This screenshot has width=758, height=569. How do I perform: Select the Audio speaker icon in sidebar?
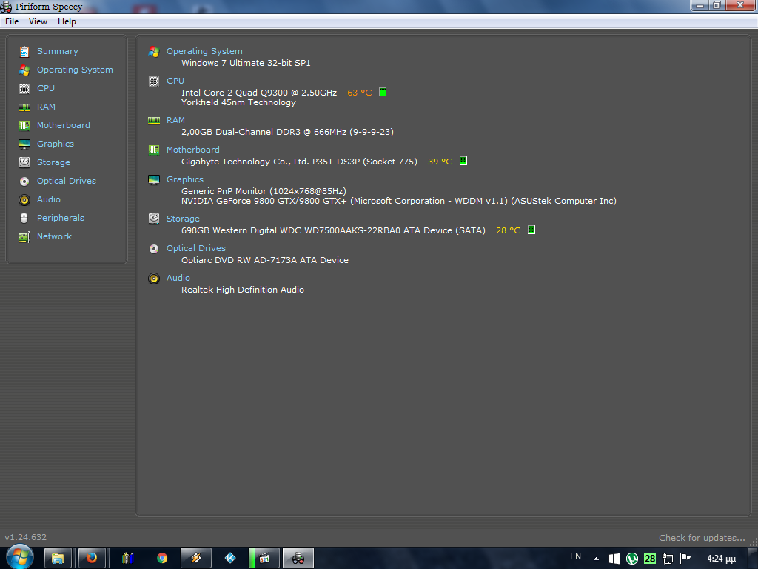[x=24, y=200]
